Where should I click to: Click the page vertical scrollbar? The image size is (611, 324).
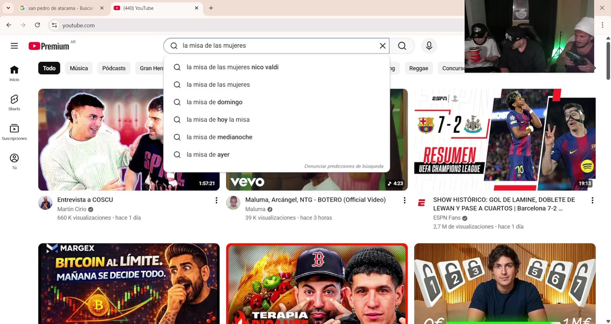point(608,61)
